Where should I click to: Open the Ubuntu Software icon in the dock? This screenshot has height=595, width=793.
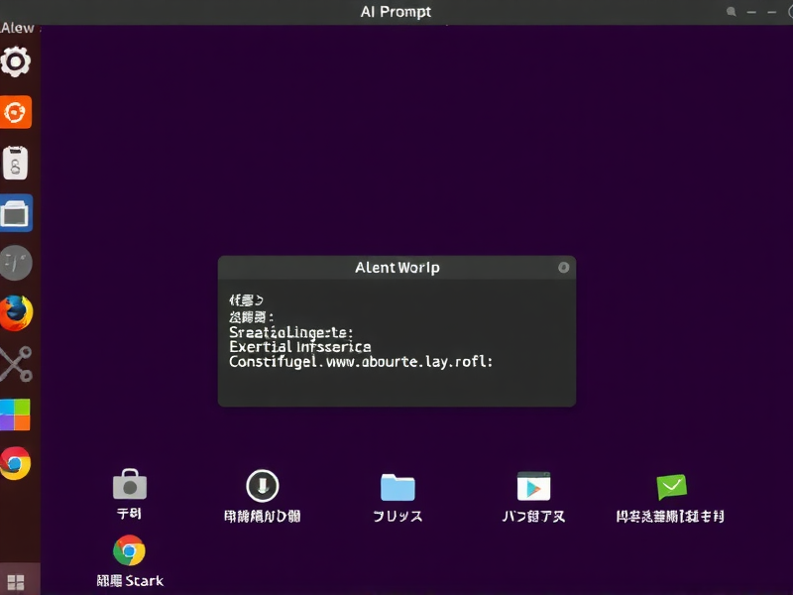click(16, 112)
